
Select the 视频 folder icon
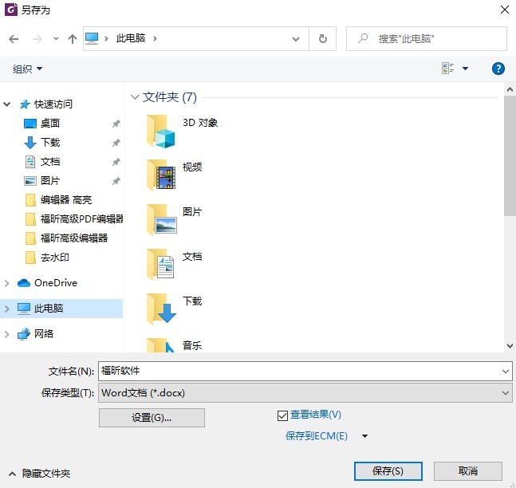tap(161, 175)
